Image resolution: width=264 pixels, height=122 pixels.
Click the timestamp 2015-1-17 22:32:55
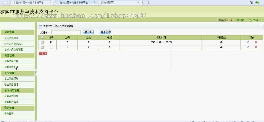tap(161, 43)
